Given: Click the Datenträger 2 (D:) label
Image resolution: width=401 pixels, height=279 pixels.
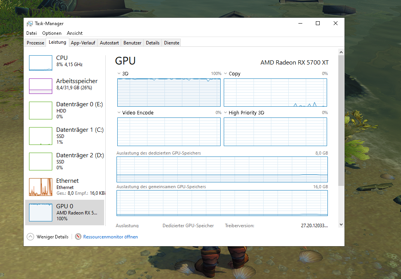Looking at the screenshot, I should (80, 155).
